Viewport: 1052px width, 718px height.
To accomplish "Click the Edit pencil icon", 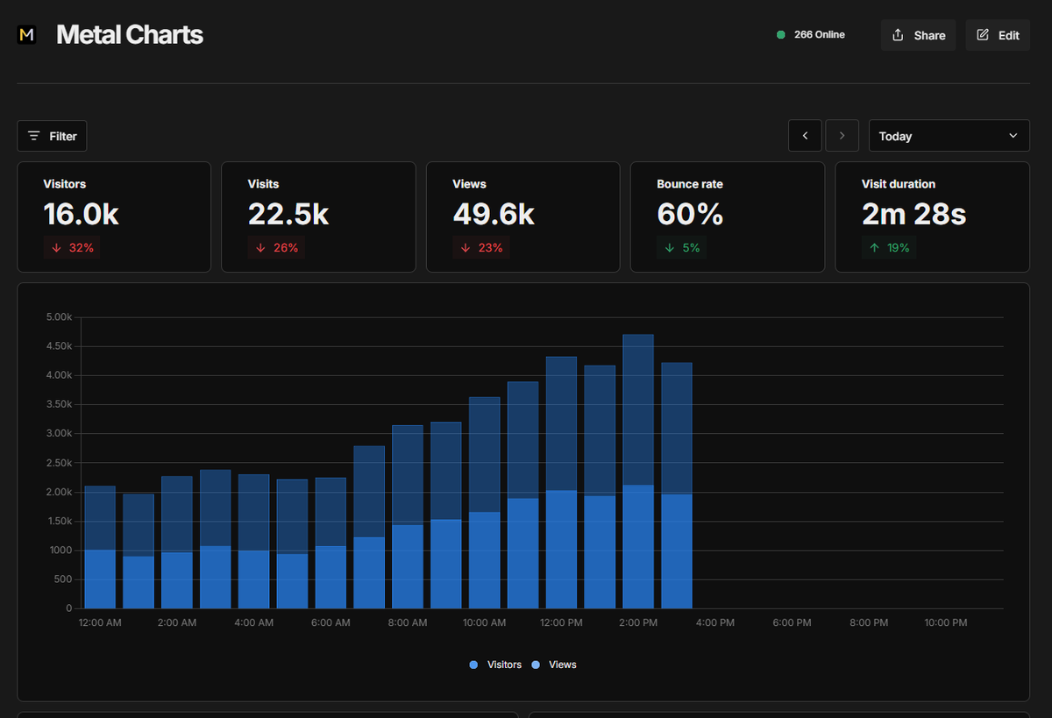I will click(x=984, y=35).
